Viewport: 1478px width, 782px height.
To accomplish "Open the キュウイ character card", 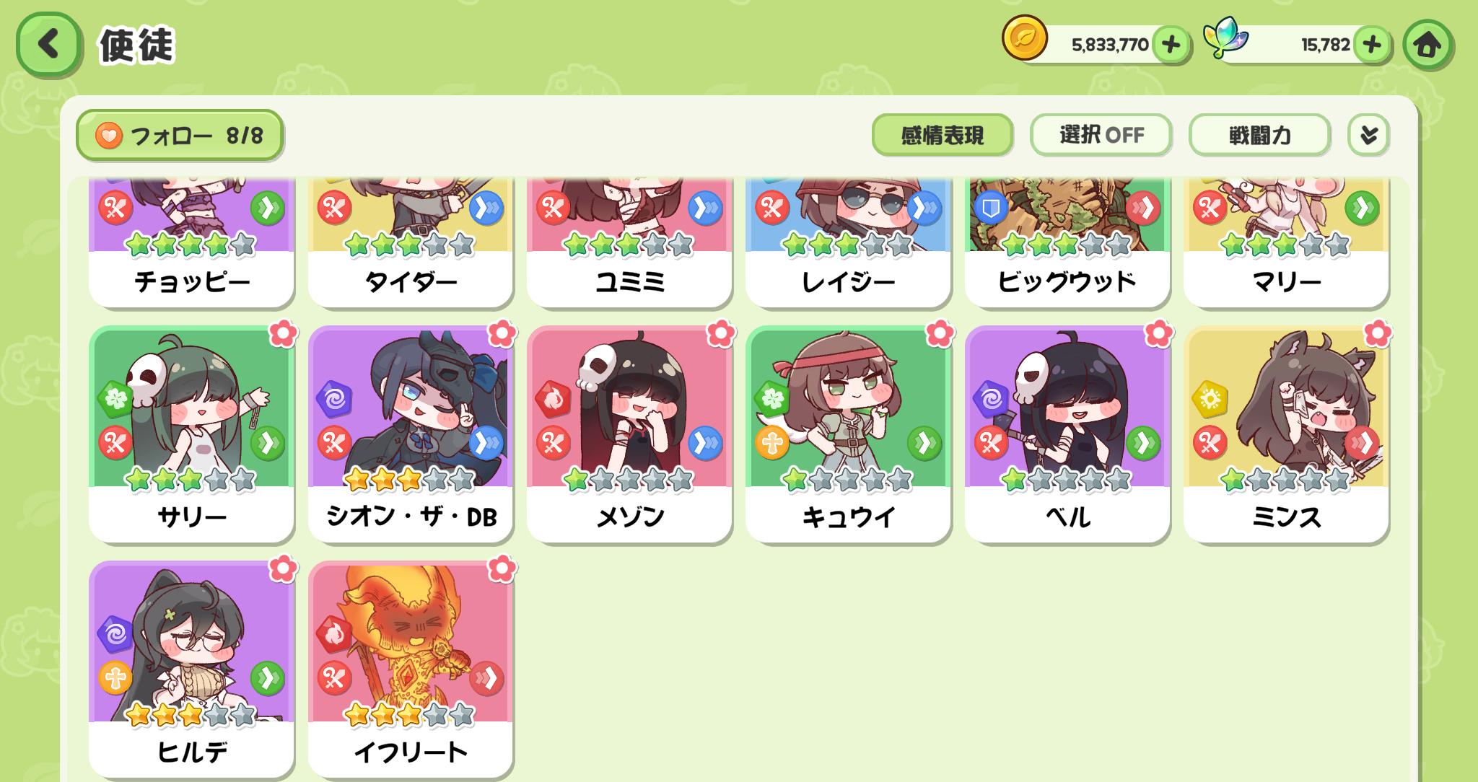I will [x=848, y=434].
